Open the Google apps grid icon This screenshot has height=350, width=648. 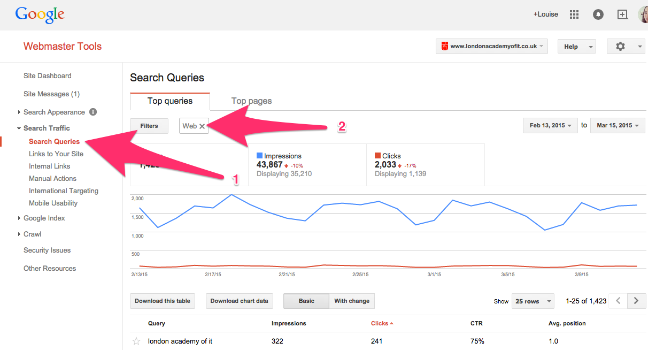click(574, 14)
